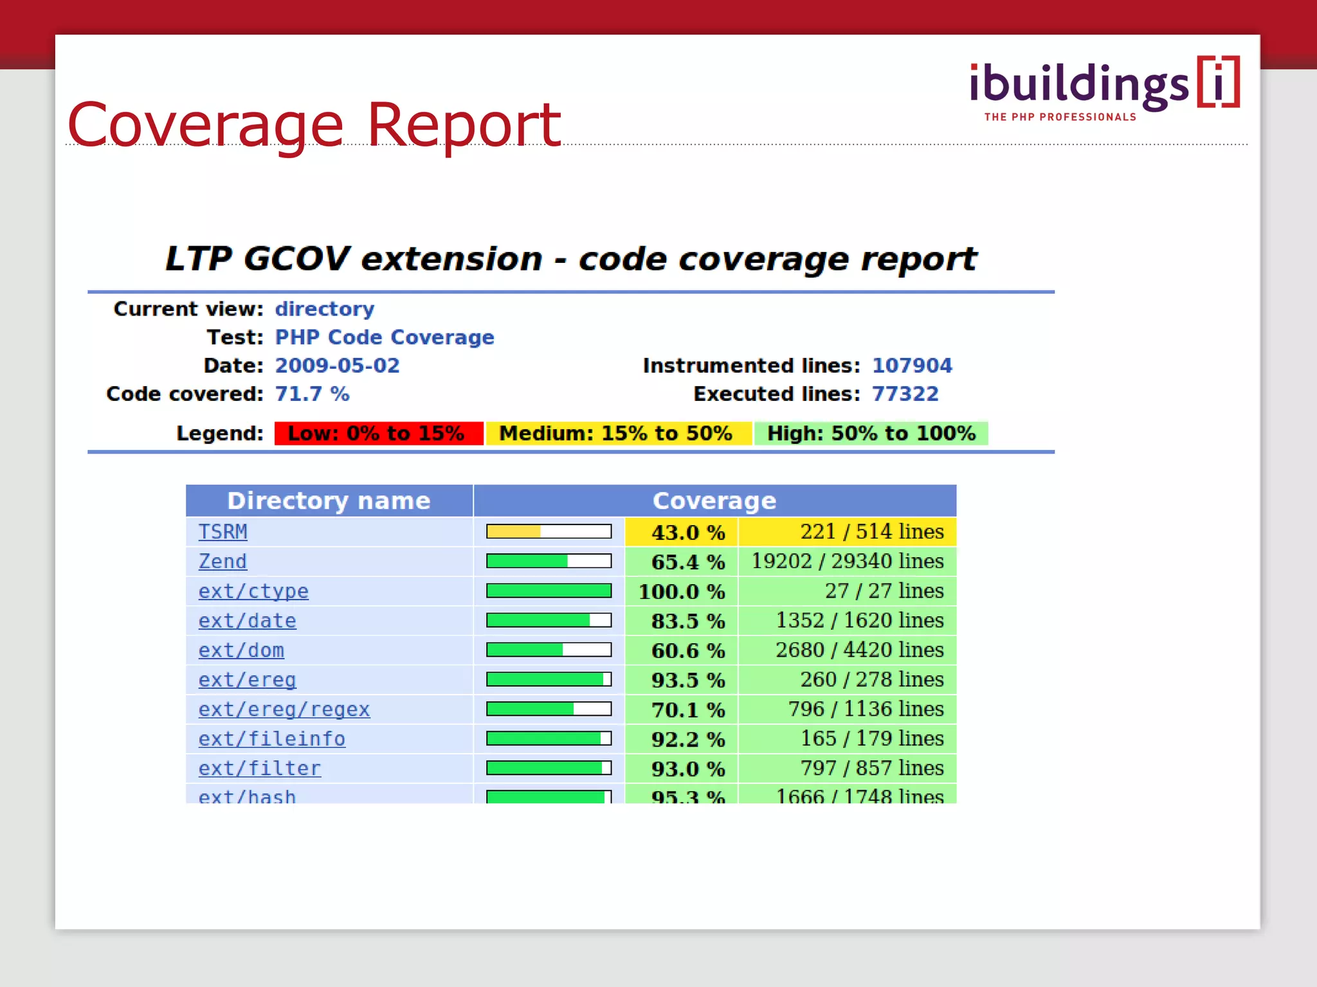Click the Coverage column header
The image size is (1317, 987).
[714, 501]
